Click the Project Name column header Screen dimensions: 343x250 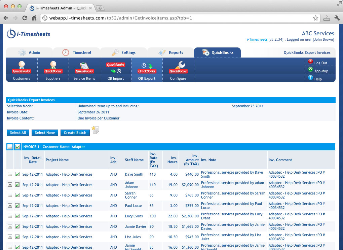(57, 160)
